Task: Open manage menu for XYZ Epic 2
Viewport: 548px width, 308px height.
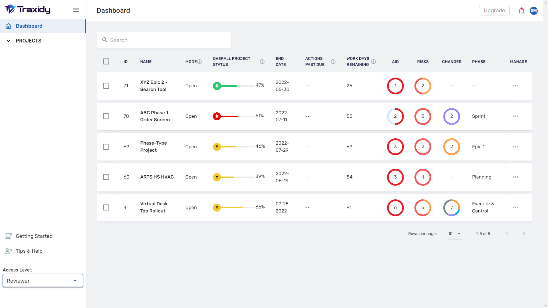Action: click(515, 86)
